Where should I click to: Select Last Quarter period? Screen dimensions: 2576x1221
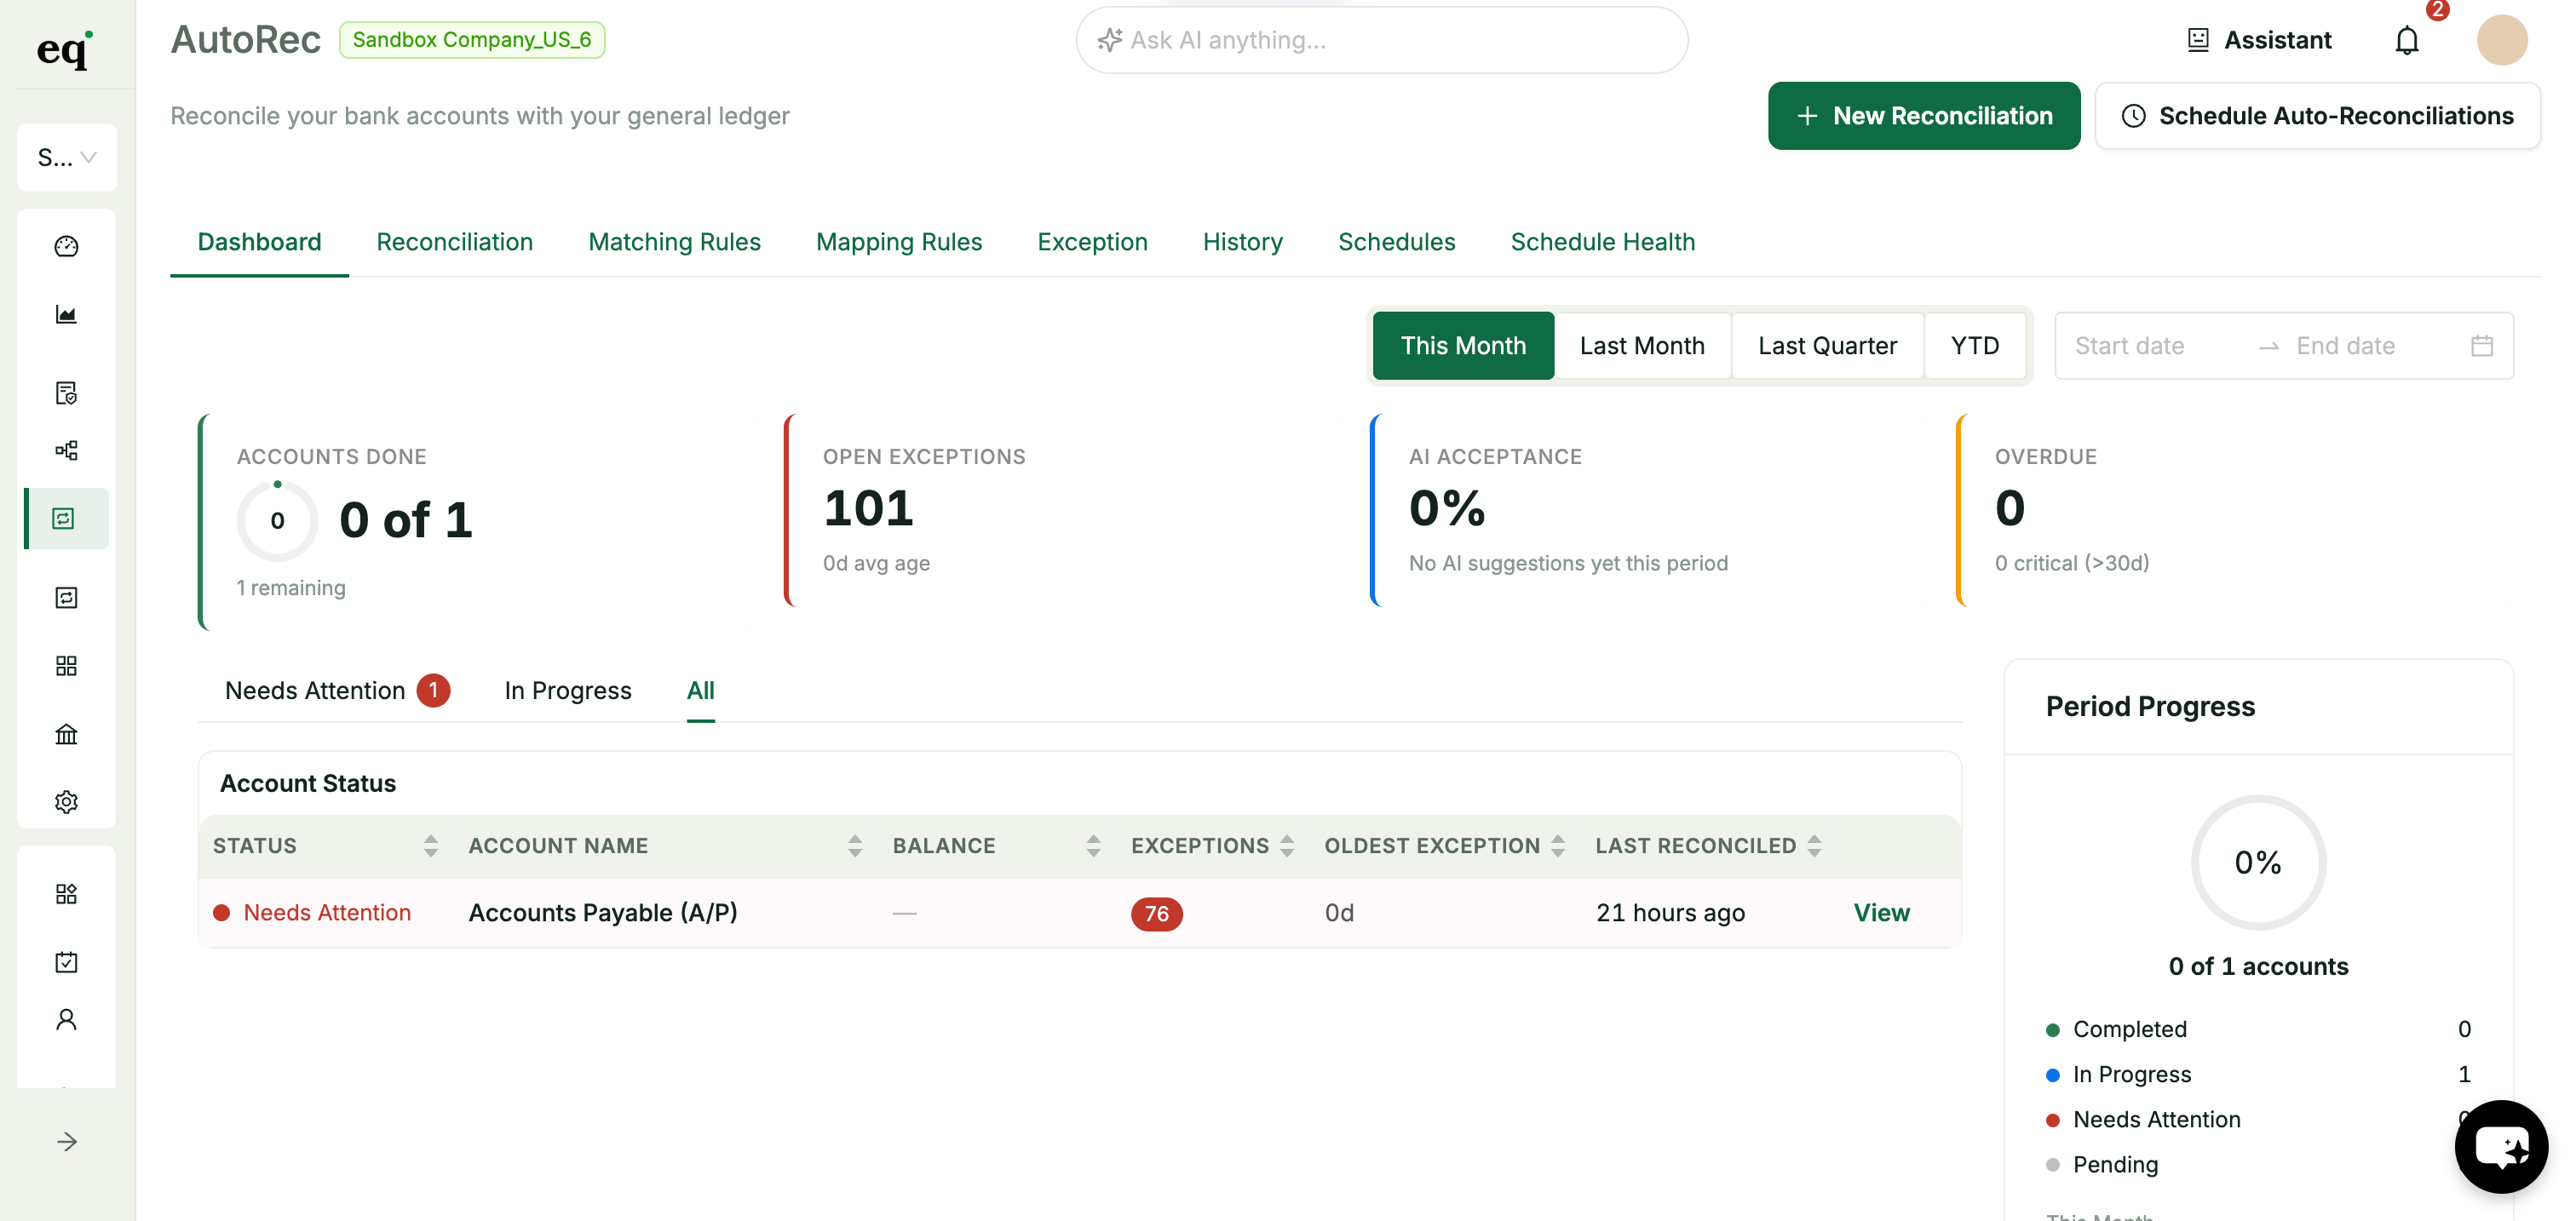point(1827,346)
